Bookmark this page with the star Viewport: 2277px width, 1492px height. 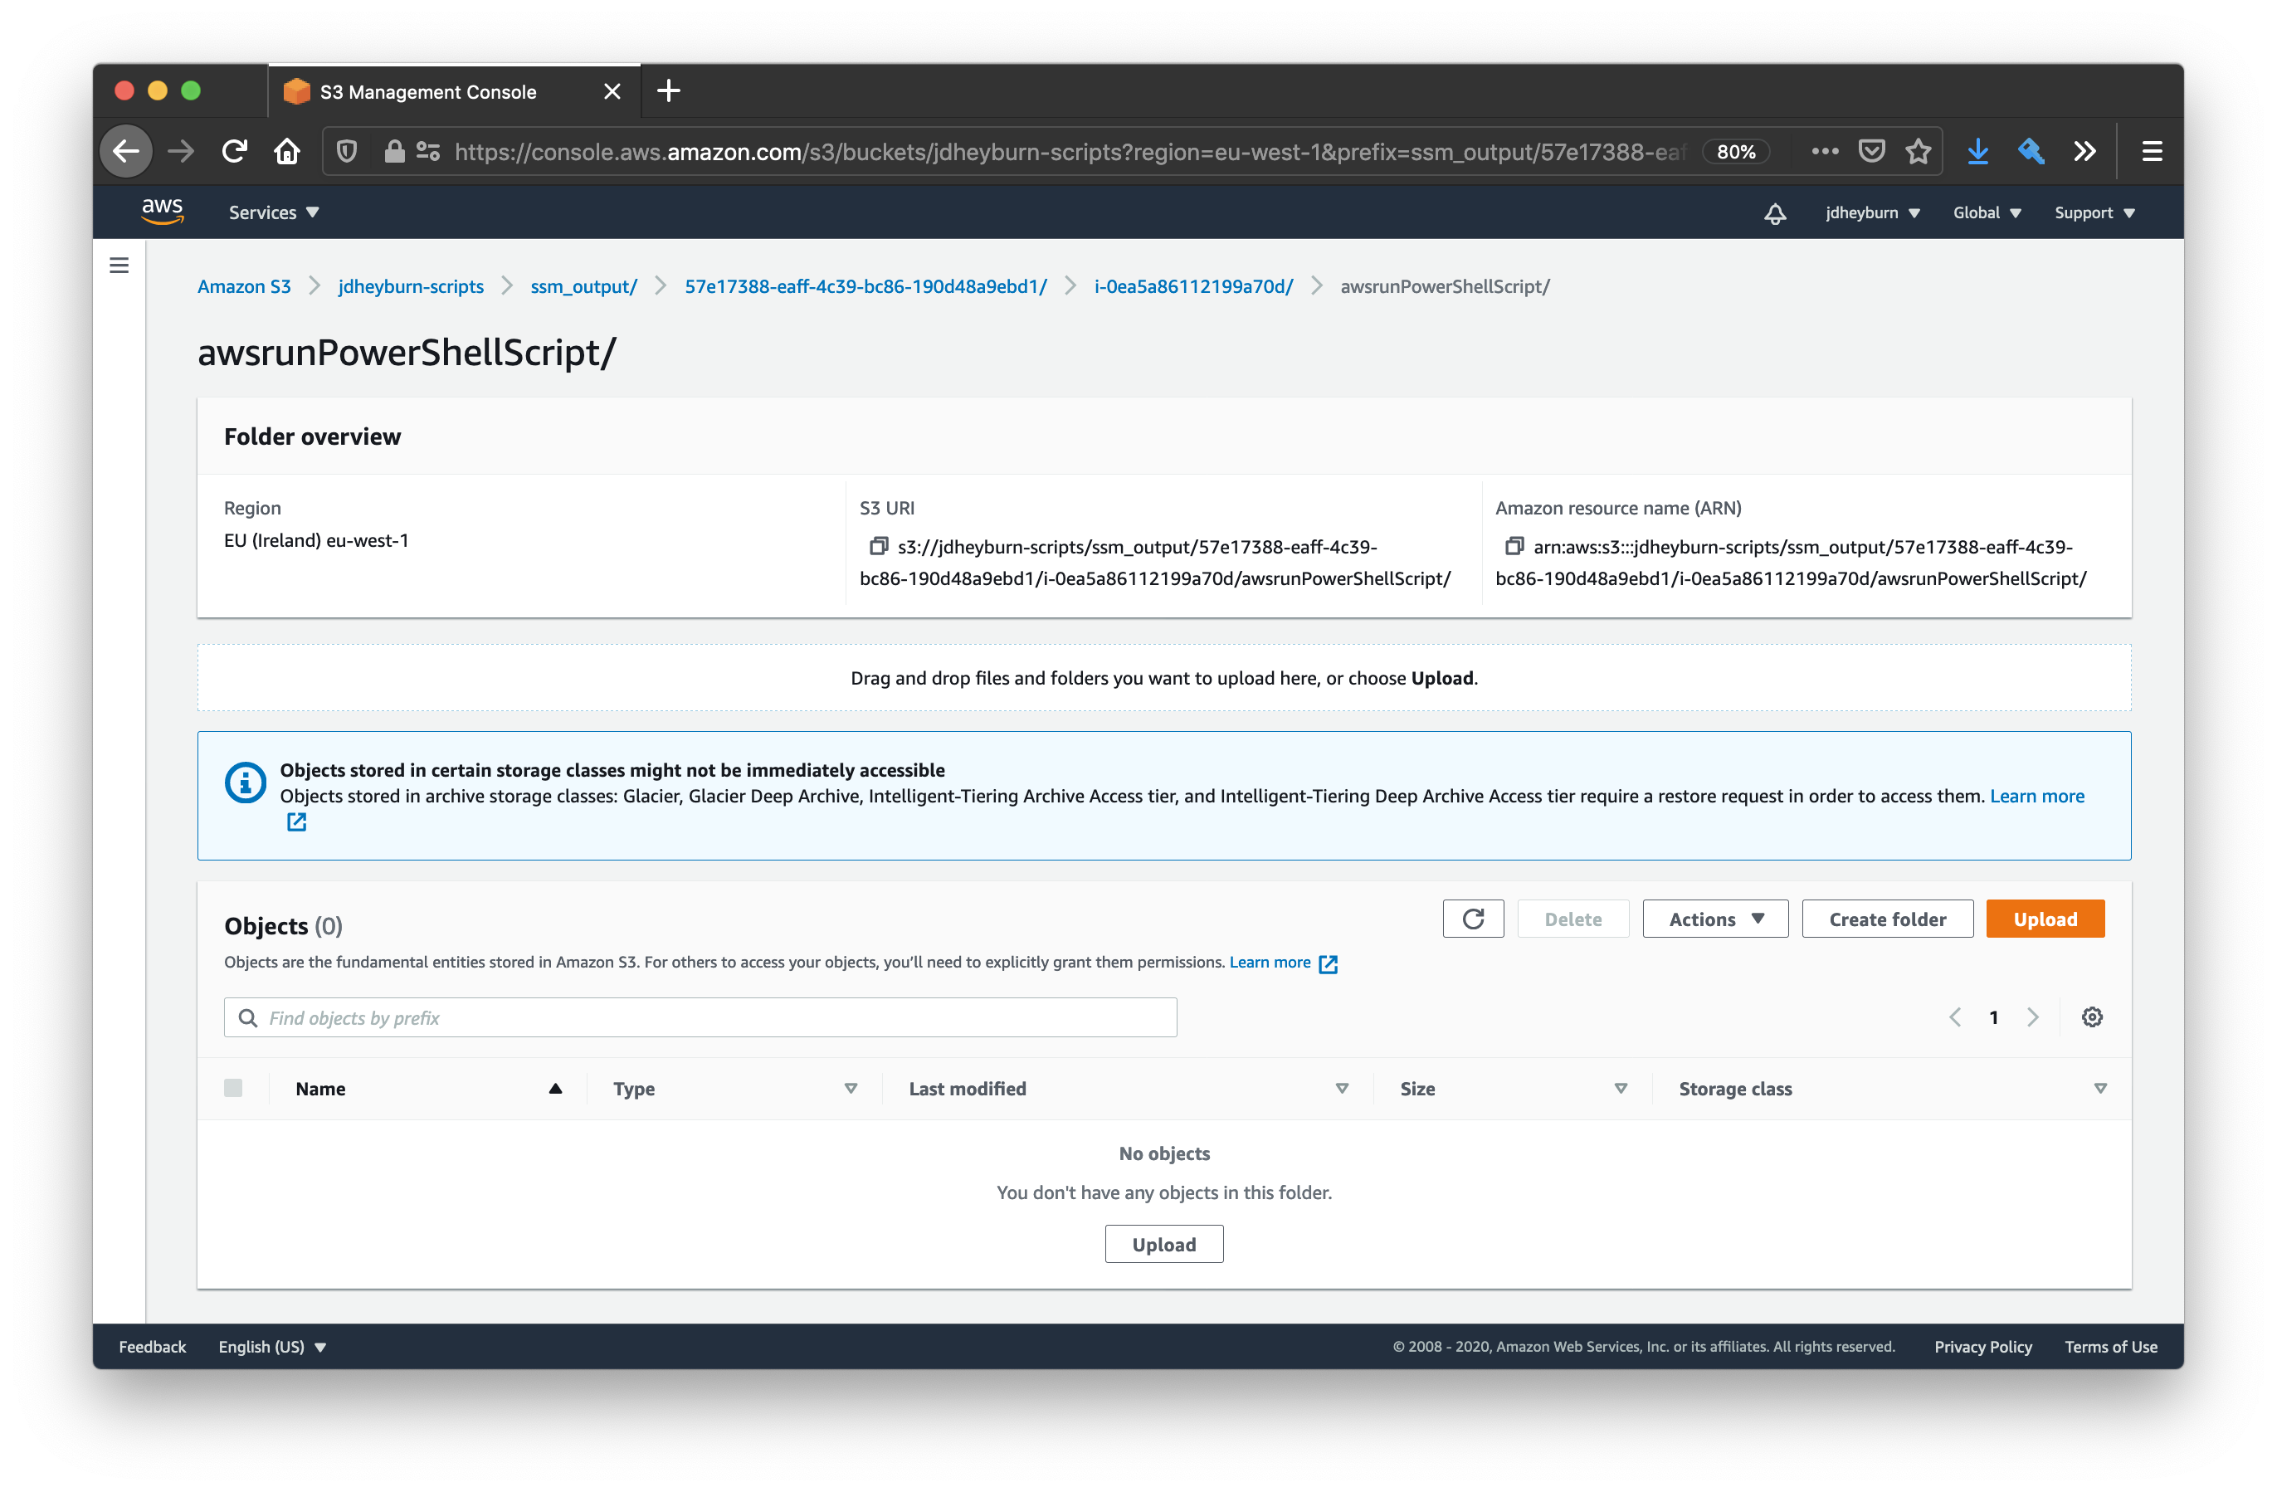pos(1919,151)
